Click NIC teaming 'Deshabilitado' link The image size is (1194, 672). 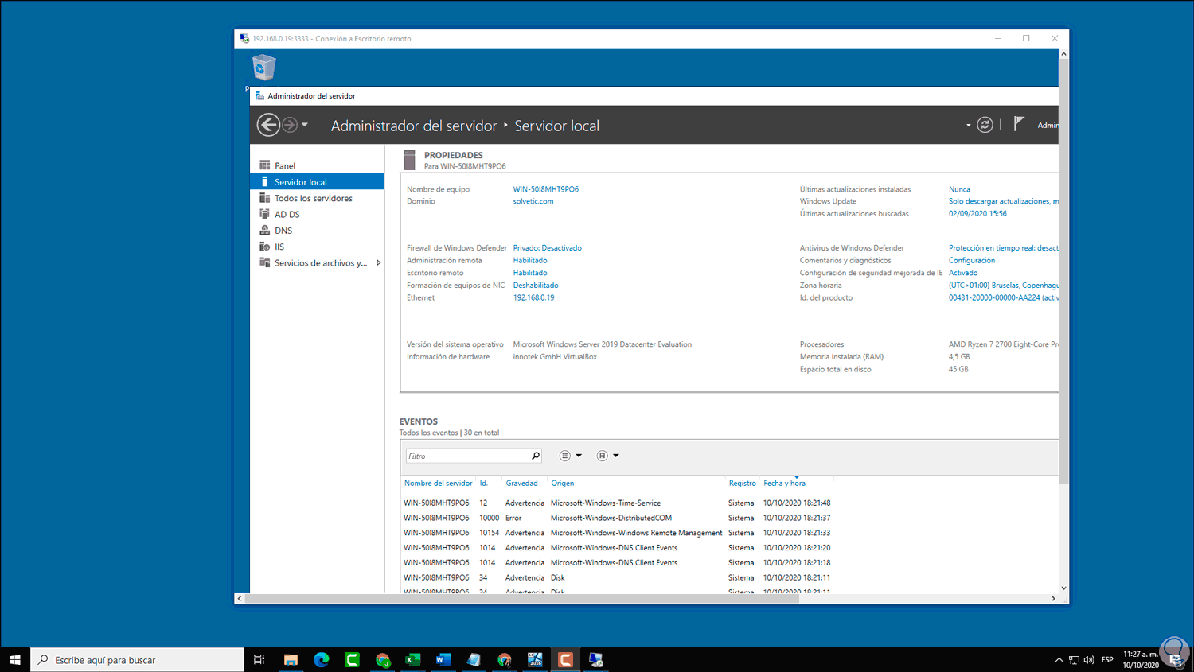536,286
